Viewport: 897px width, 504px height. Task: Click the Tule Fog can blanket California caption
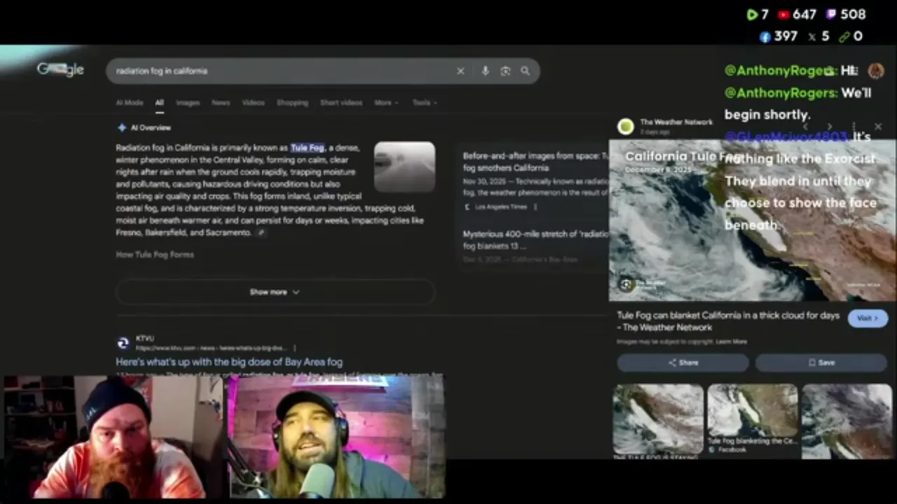728,321
